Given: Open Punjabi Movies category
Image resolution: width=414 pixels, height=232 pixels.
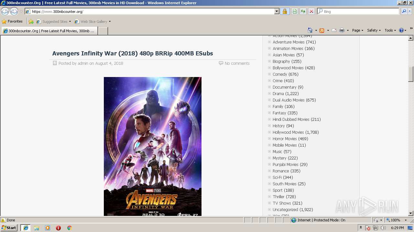Looking at the screenshot, I should tap(285, 165).
